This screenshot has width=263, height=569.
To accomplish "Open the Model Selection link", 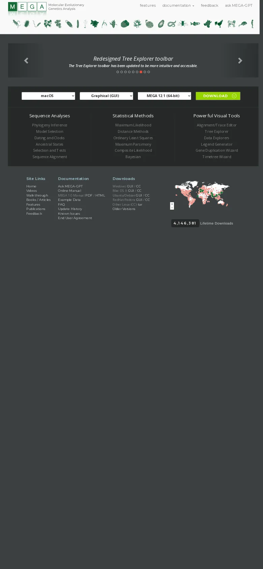I will (50, 131).
